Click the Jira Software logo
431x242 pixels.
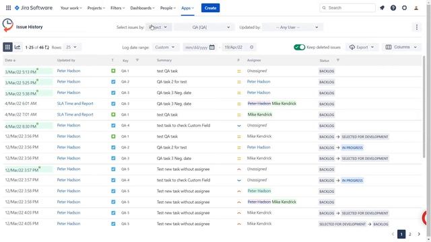34,8
